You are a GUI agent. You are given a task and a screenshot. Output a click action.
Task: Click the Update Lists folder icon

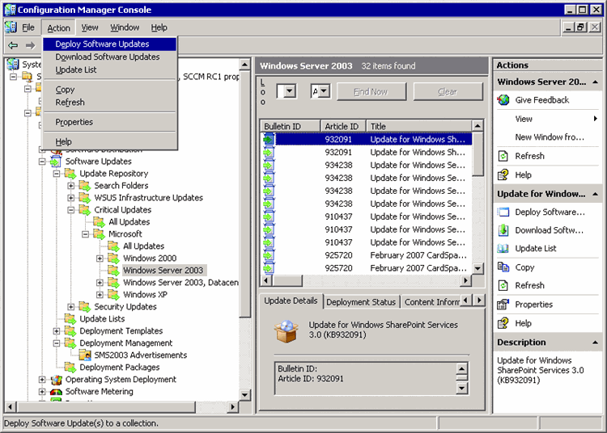pos(70,318)
